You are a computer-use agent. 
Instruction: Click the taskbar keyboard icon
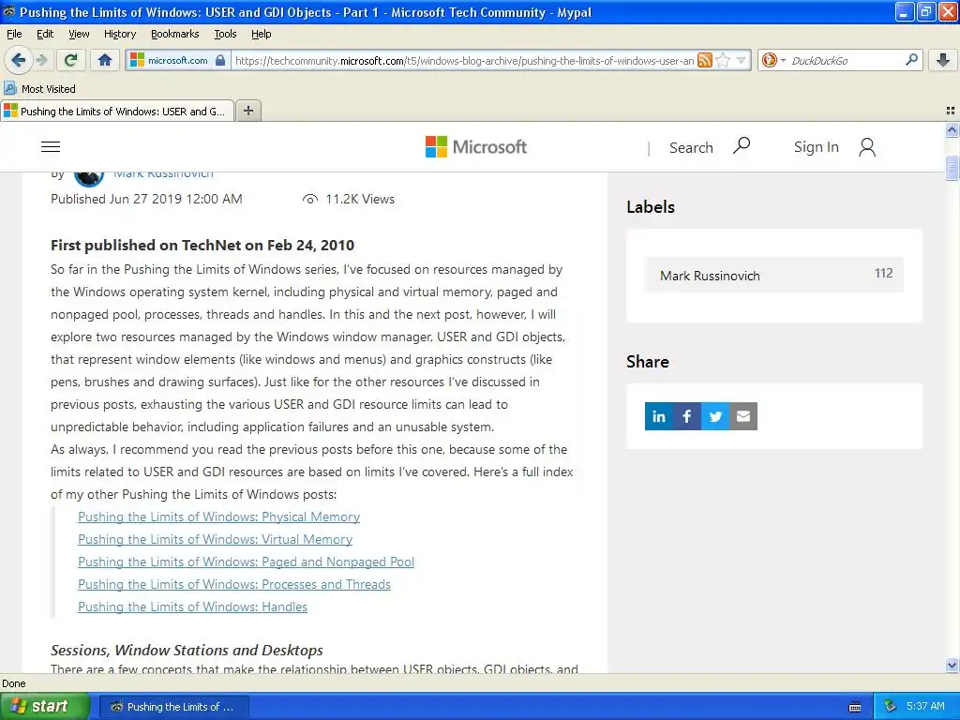click(x=855, y=707)
